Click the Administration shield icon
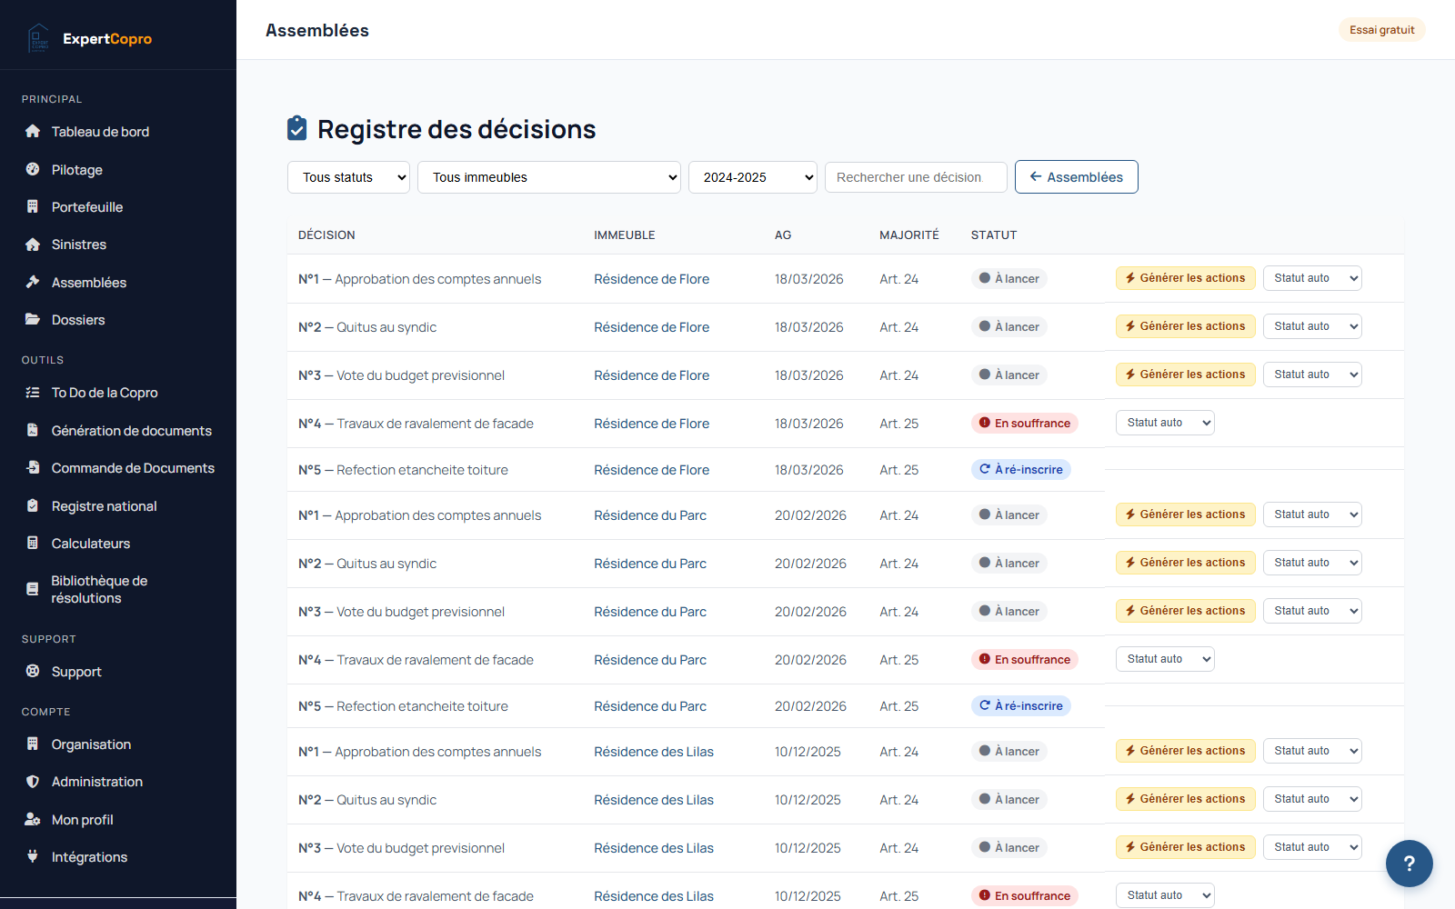The image size is (1455, 909). pos(33,782)
